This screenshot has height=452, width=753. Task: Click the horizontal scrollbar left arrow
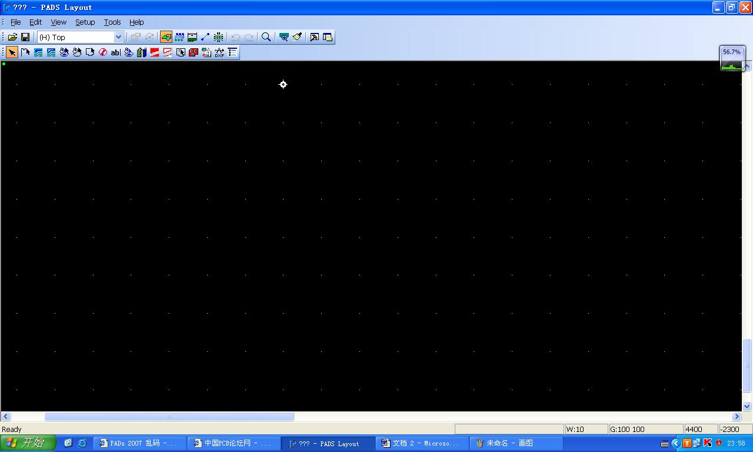(5, 417)
